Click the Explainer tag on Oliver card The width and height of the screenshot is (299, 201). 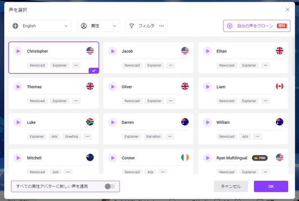coord(154,101)
